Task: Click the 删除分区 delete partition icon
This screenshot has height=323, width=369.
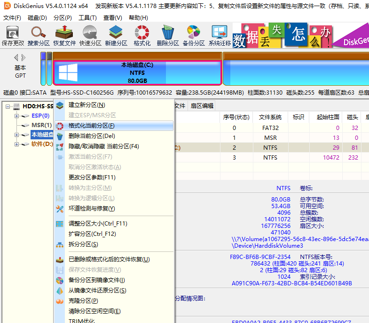Action: click(x=168, y=36)
